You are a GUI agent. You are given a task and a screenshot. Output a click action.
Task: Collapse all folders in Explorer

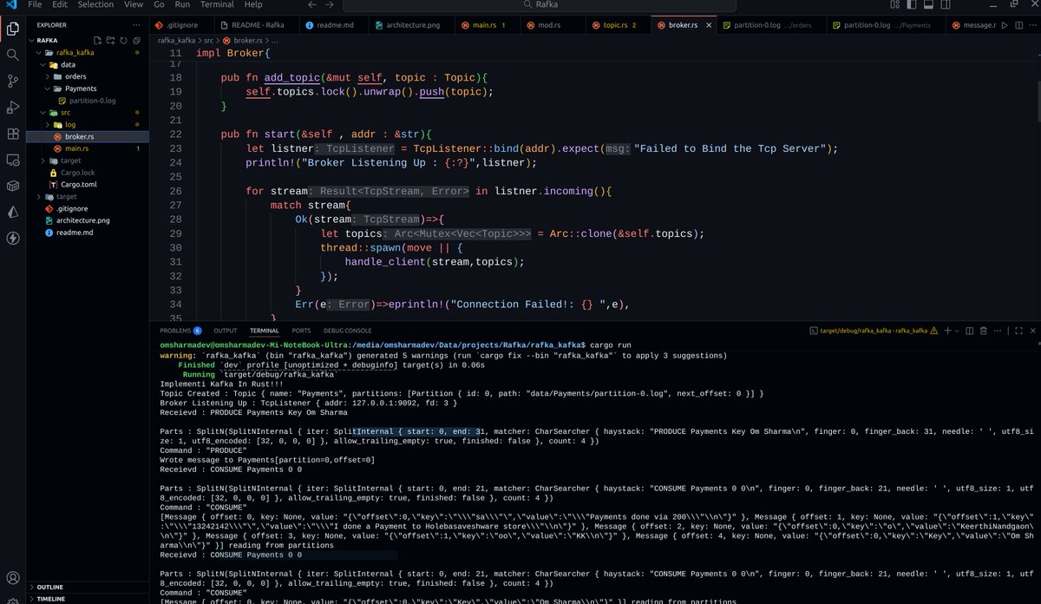(136, 40)
